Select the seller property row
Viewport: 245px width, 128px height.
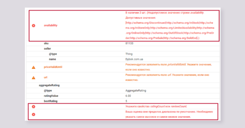123,49
